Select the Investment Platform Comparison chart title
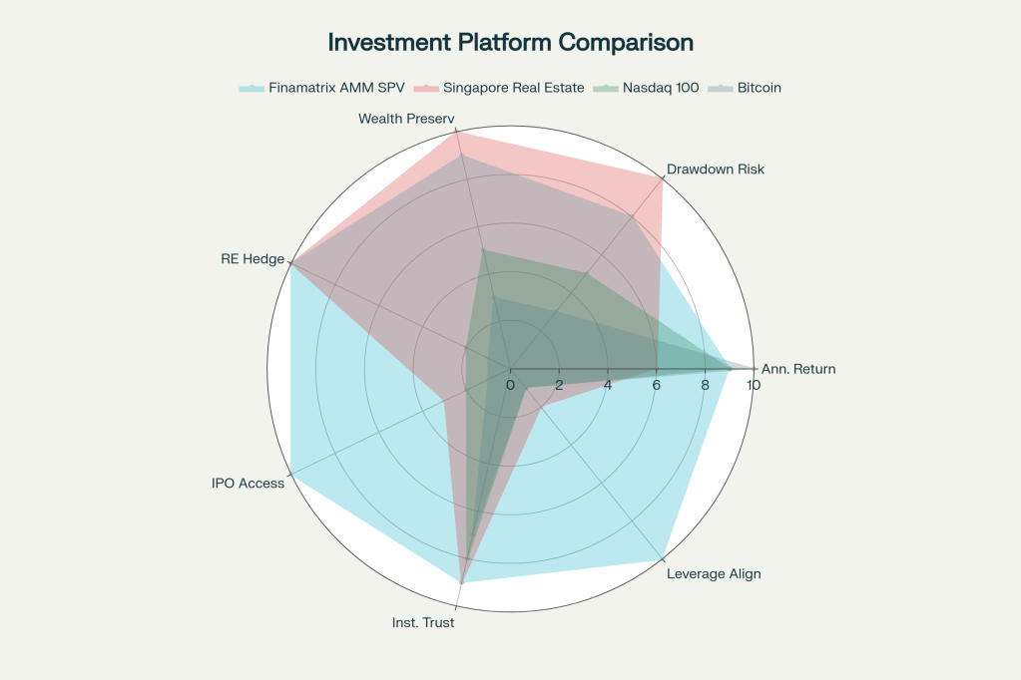 (510, 42)
